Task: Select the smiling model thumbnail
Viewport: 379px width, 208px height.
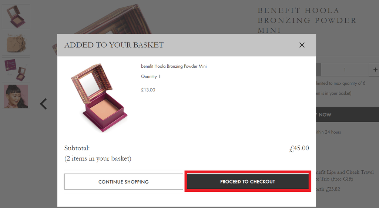Action: tap(16, 96)
